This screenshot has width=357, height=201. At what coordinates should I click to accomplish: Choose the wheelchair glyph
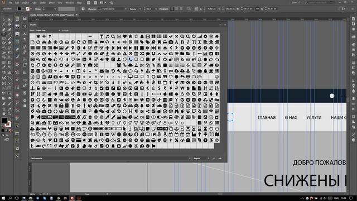113,100
